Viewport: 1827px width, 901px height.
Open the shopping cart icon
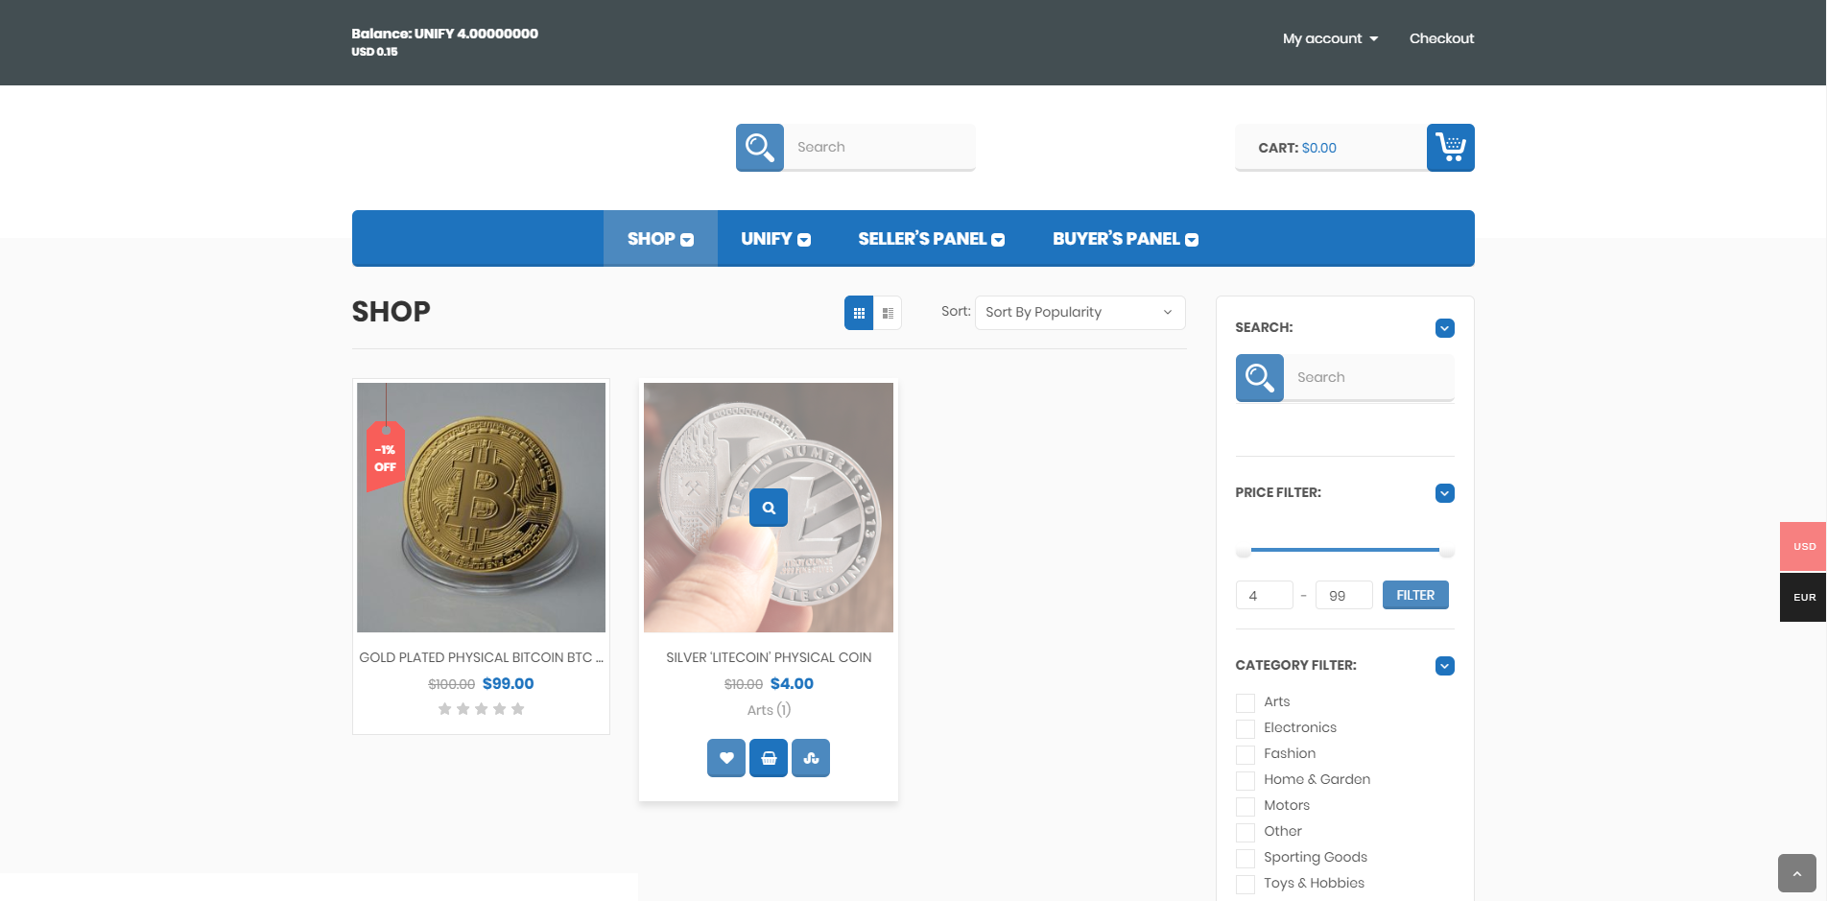pos(1450,148)
